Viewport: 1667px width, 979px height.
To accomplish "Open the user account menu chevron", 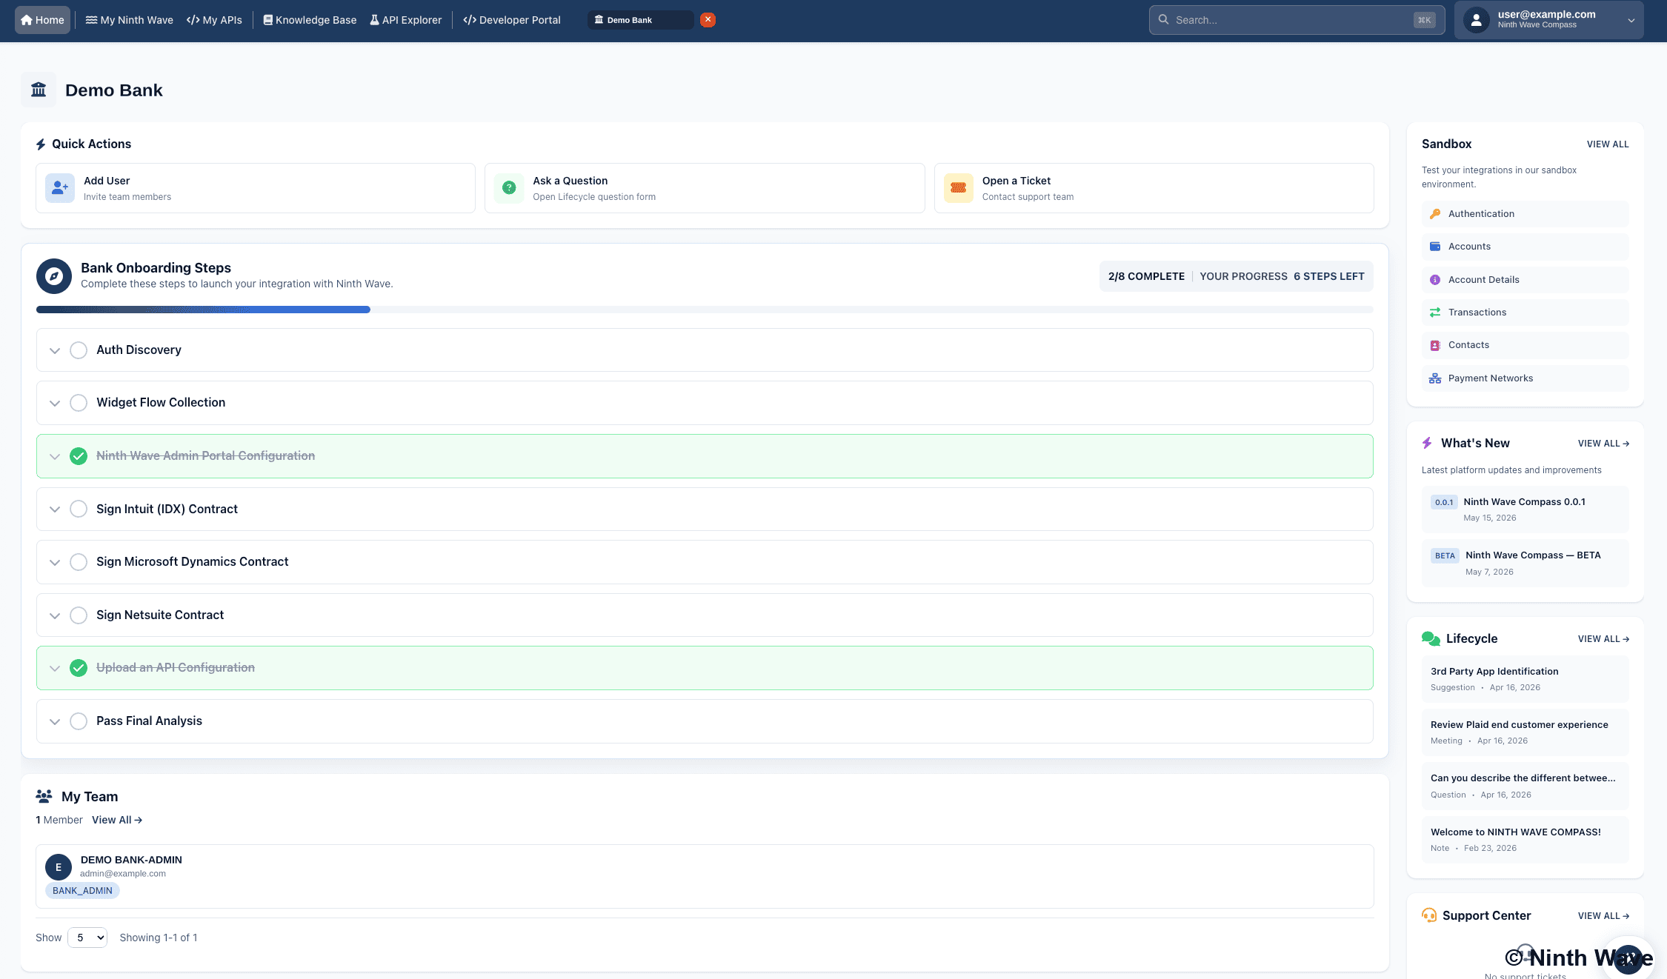I will point(1631,21).
